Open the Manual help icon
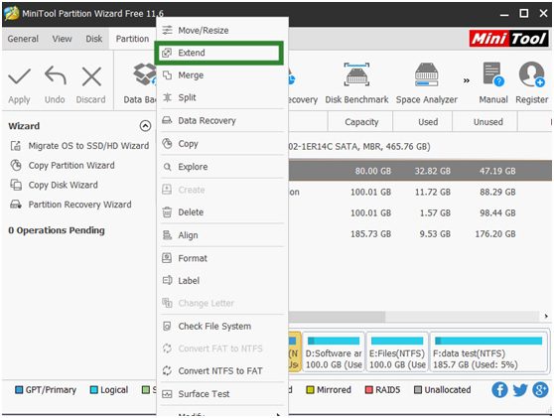The width and height of the screenshot is (554, 418). [x=493, y=74]
